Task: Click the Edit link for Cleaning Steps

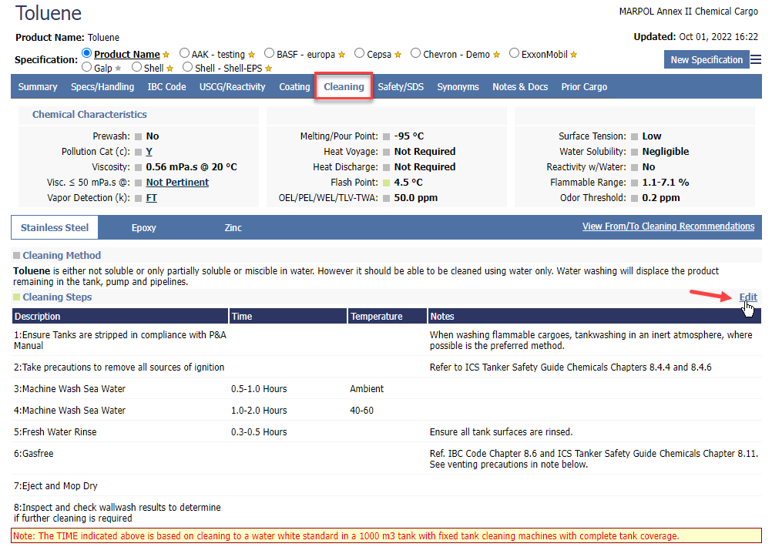Action: (747, 297)
